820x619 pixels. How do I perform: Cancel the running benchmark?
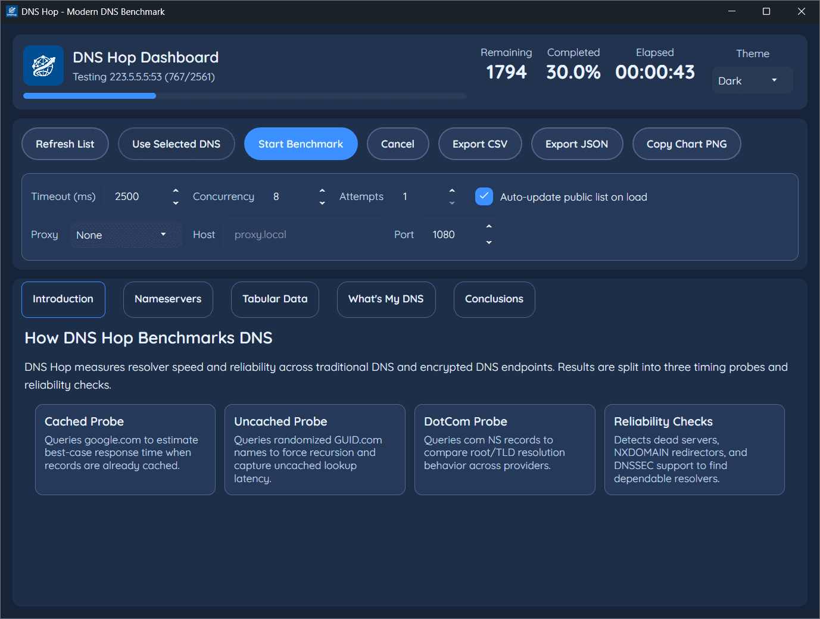coord(397,144)
